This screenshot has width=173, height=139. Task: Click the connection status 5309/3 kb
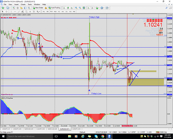[x=162, y=132]
